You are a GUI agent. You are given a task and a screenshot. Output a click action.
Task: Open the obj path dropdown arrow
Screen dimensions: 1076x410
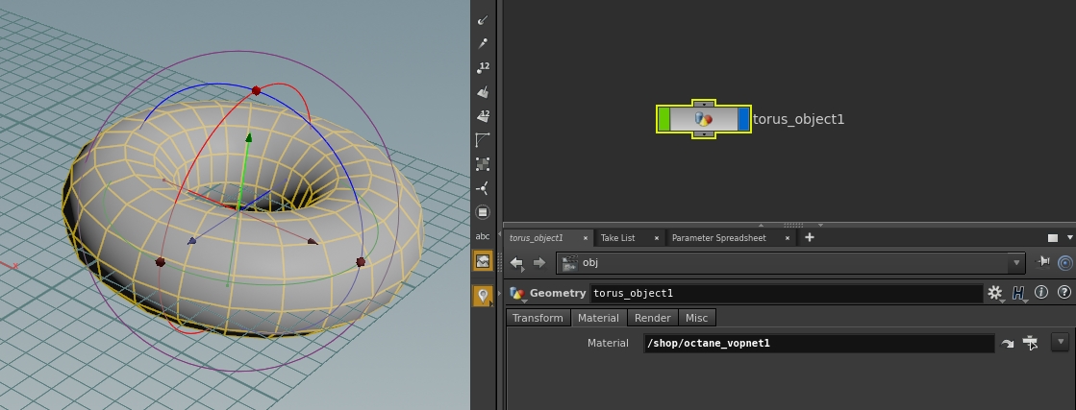[x=1016, y=262]
